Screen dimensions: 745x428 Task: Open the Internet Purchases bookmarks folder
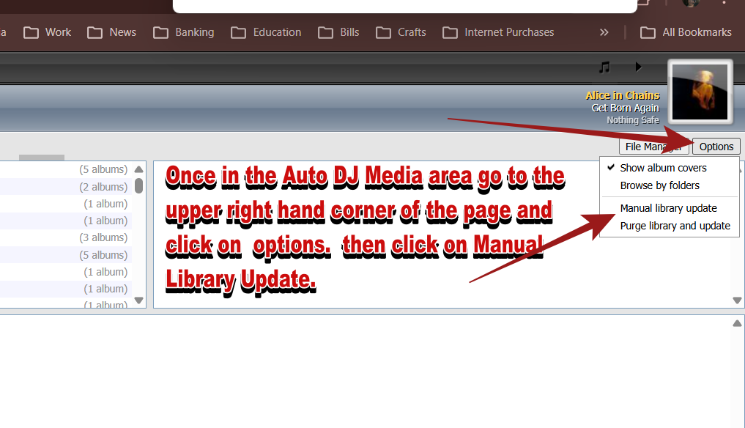498,32
